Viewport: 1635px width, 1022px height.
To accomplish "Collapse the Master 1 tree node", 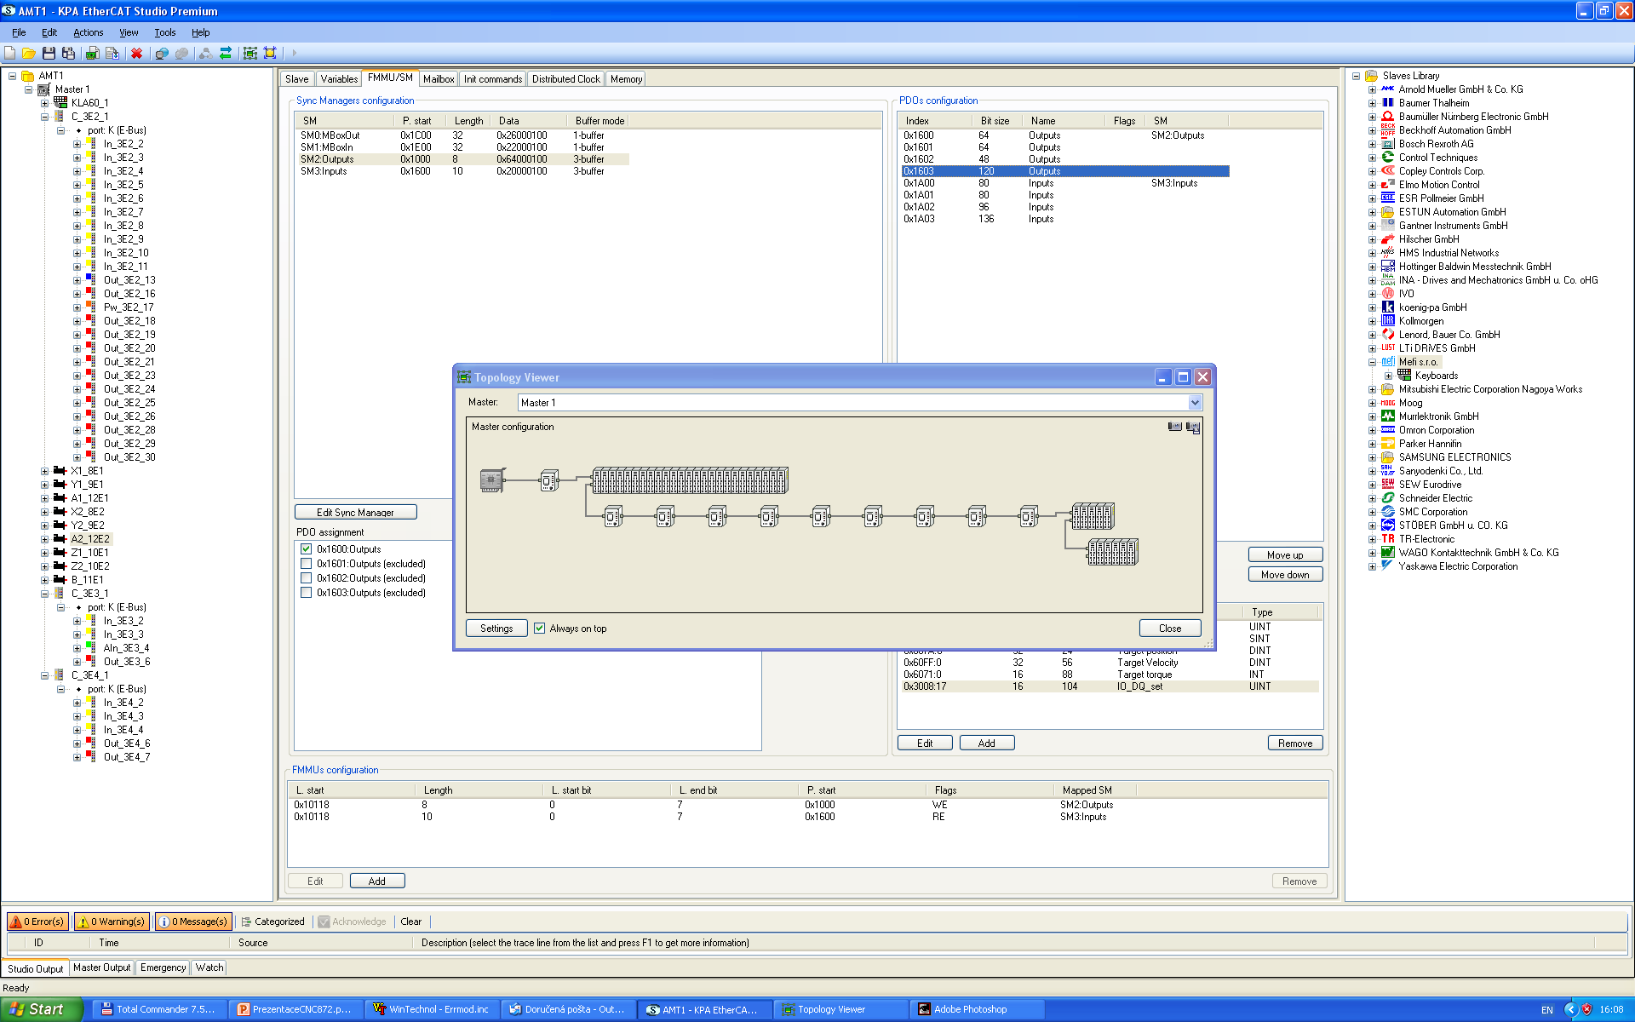I will coord(28,89).
